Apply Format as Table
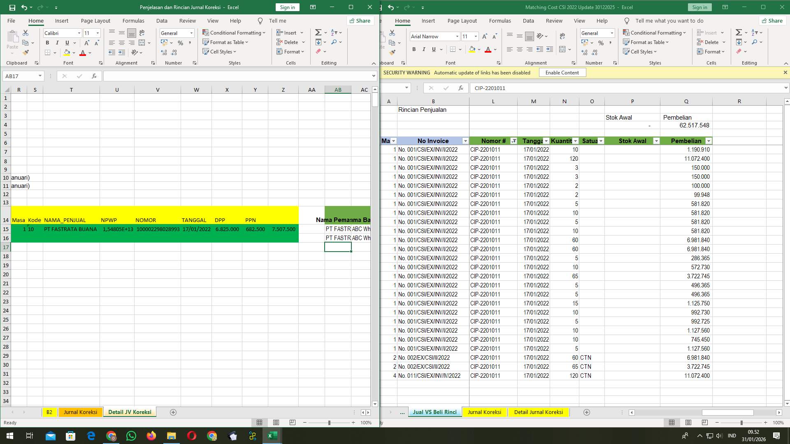 [226, 42]
